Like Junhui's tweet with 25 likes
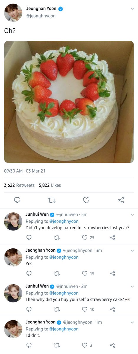This screenshot has height=354, width=138. [x=88, y=237]
